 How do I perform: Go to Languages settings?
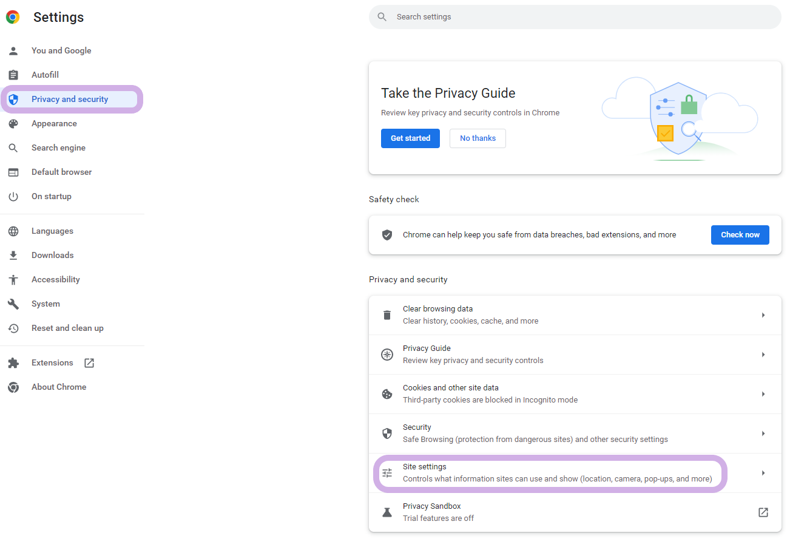52,231
